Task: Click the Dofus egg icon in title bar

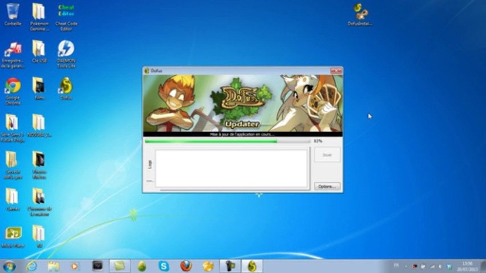Action: (147, 71)
